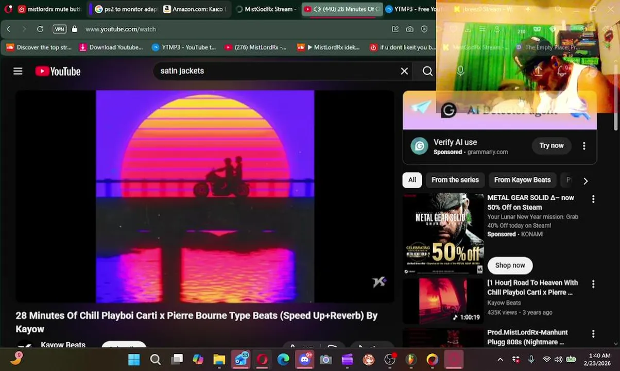620x371 pixels.
Task: Switch to the Amazon.com Kaico tab
Action: click(x=195, y=9)
